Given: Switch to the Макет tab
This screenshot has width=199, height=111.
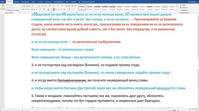Looking at the screenshot, I should 34,2.
